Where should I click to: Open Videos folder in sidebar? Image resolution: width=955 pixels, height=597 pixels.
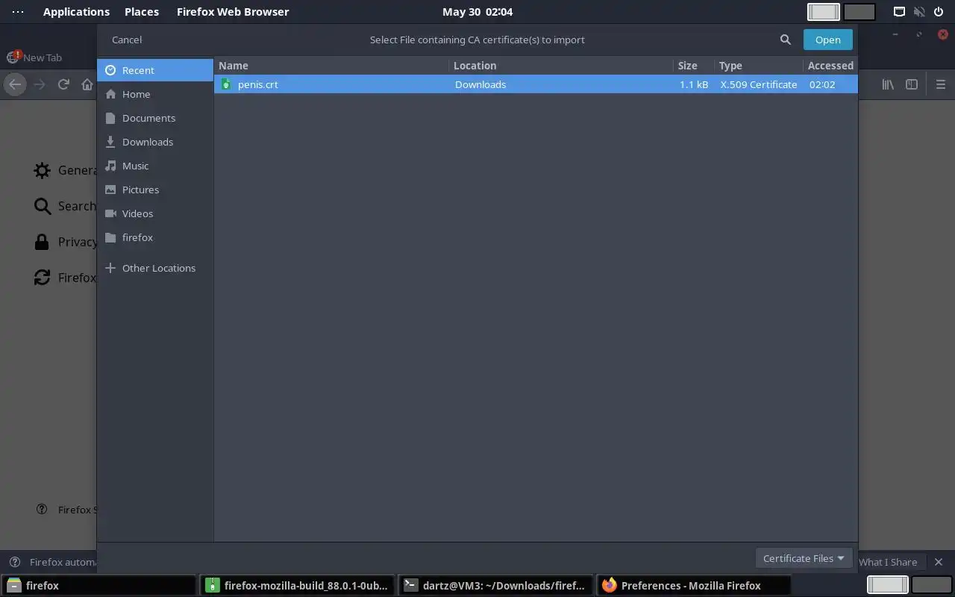[x=154, y=213]
